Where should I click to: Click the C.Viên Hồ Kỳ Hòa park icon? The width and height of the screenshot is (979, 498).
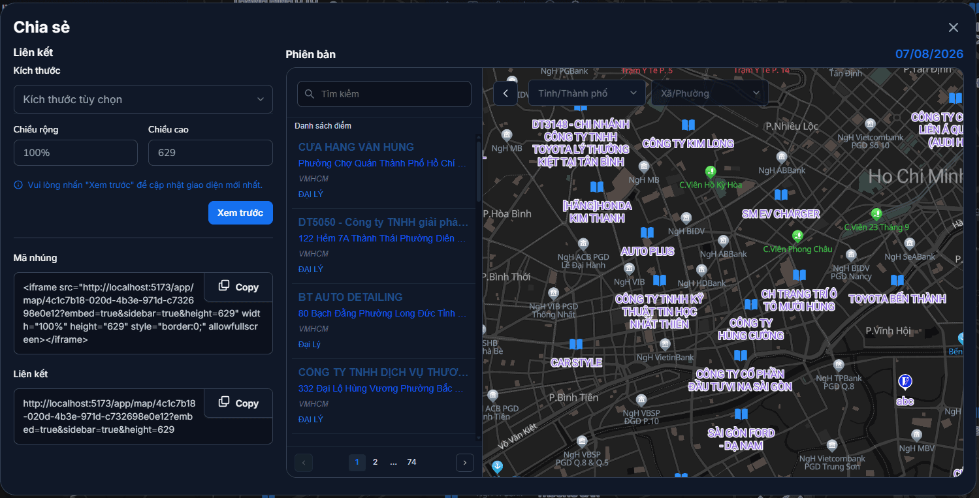(x=711, y=172)
